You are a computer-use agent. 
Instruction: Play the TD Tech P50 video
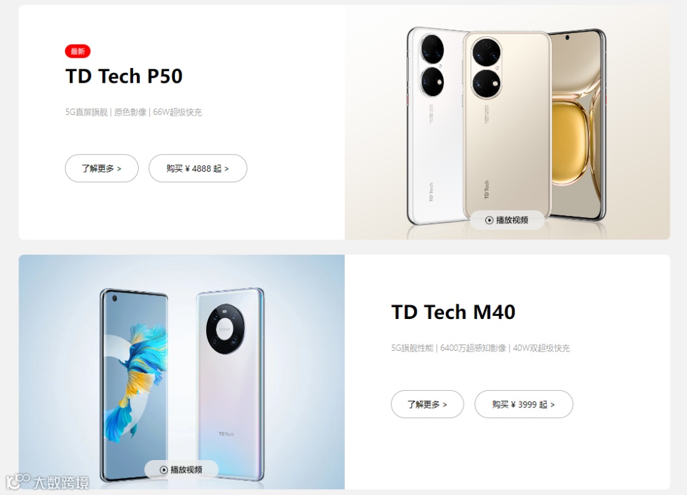507,220
